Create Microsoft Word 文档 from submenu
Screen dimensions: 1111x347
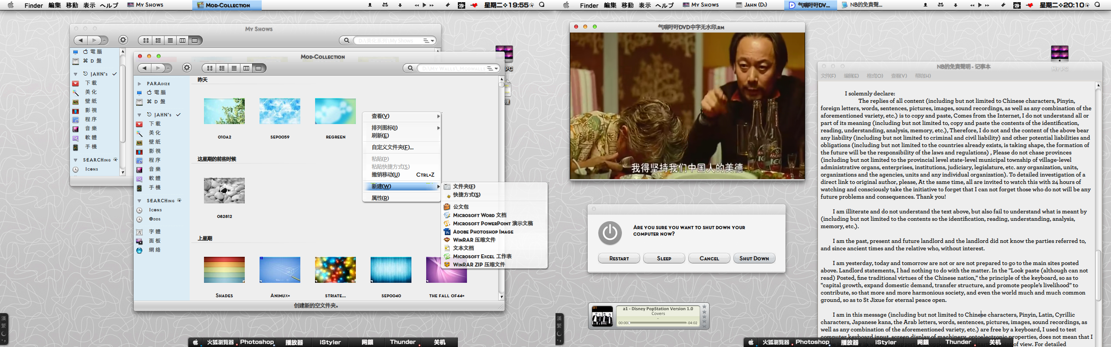495,215
